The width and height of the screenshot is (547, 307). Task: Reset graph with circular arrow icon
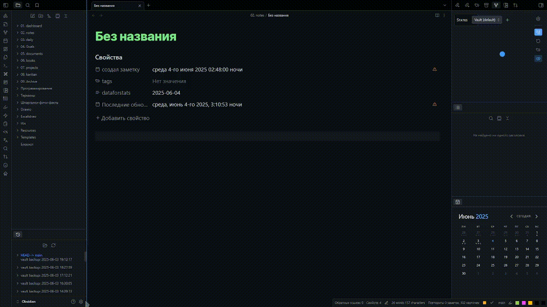[x=538, y=41]
